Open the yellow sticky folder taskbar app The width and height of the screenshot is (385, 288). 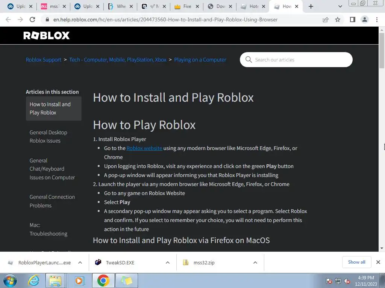click(127, 280)
